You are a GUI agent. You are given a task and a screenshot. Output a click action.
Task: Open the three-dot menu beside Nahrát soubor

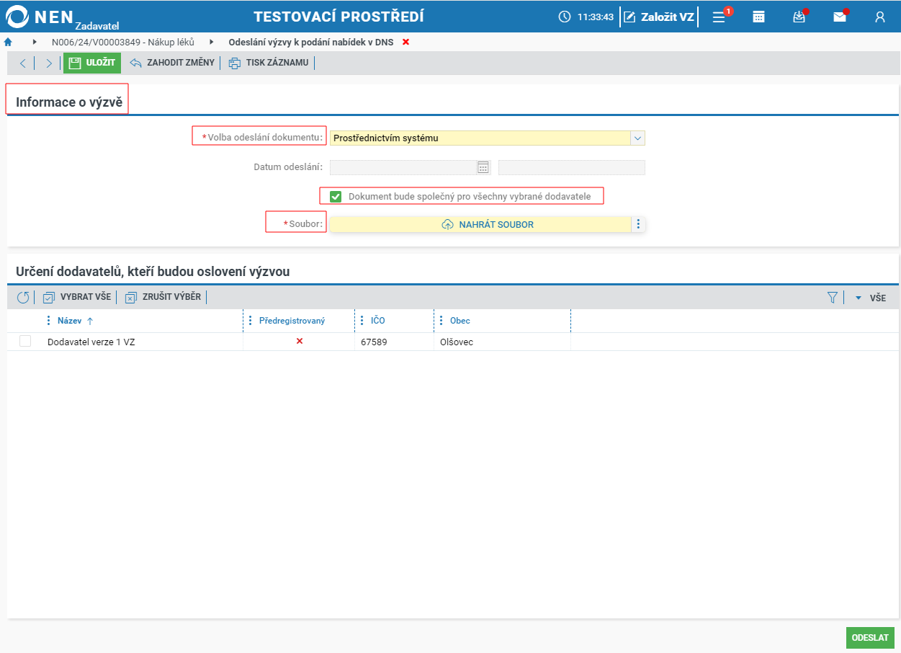638,224
